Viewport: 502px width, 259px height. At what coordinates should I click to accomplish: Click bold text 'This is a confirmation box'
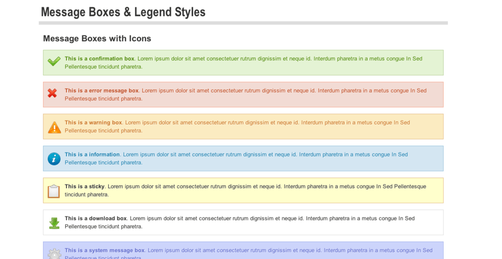tap(99, 58)
